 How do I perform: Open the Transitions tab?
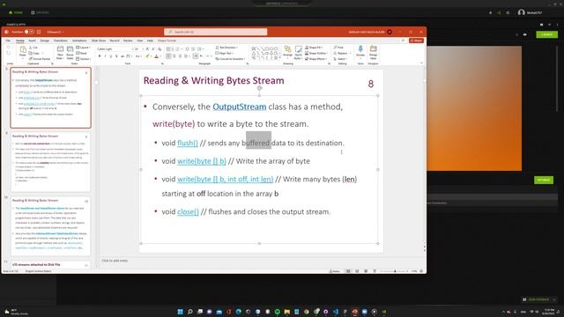coord(61,41)
